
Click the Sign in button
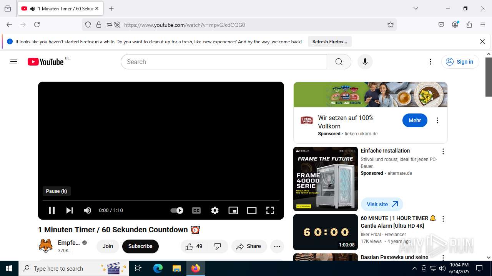click(460, 62)
